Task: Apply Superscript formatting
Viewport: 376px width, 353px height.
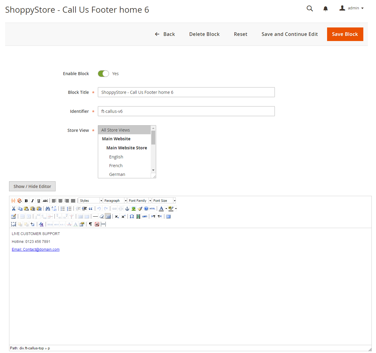Action: click(123, 216)
